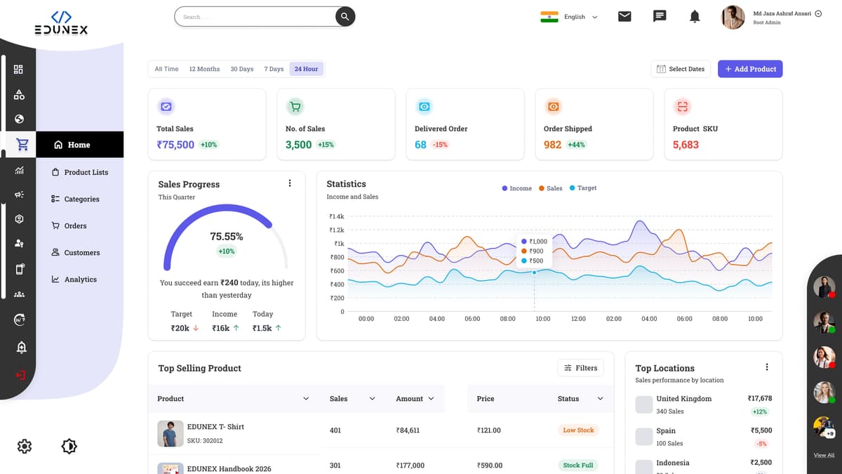Click the Add Product button
The height and width of the screenshot is (474, 842).
pos(749,69)
